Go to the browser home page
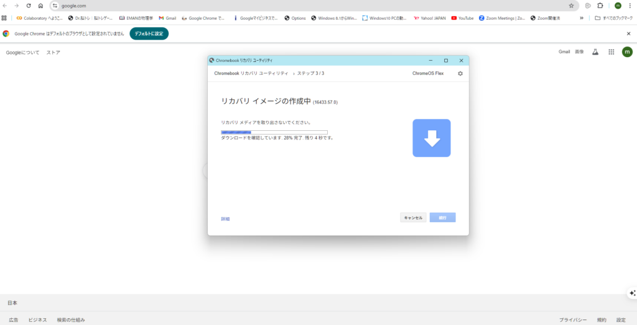 coord(40,6)
